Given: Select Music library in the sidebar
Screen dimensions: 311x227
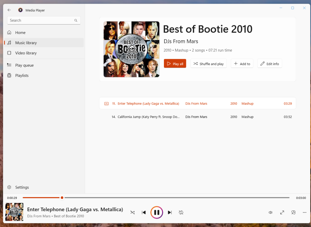Looking at the screenshot, I should [x=44, y=43].
